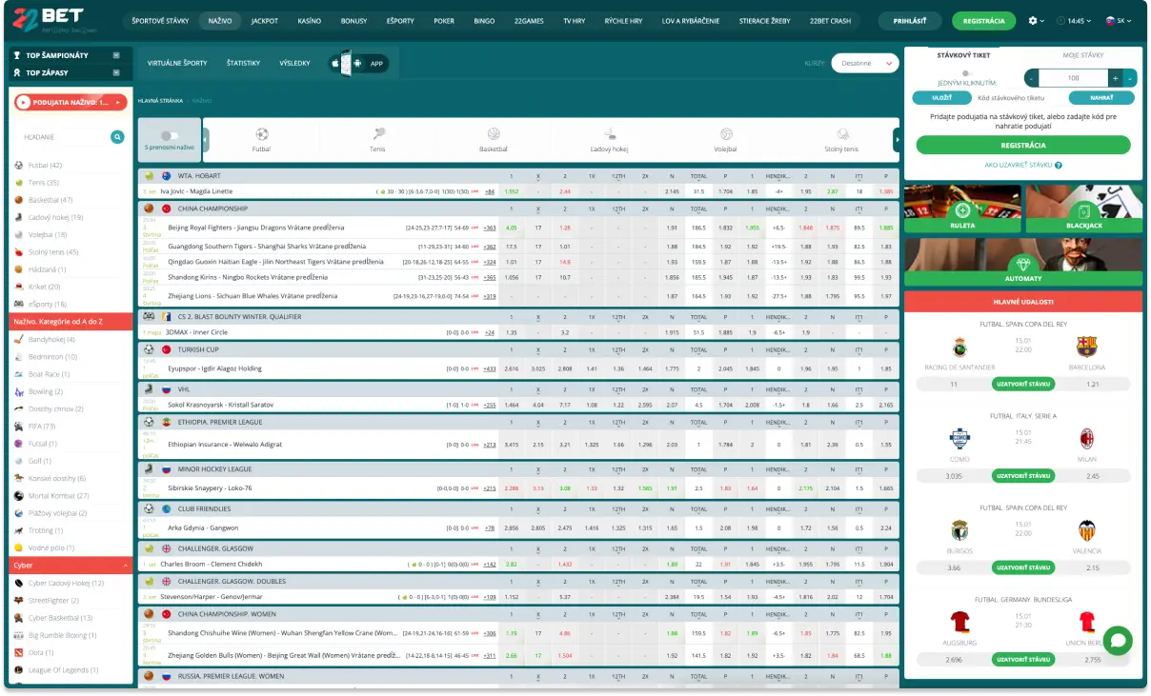Open the live chat bubble
The image size is (1151, 696).
pos(1116,640)
